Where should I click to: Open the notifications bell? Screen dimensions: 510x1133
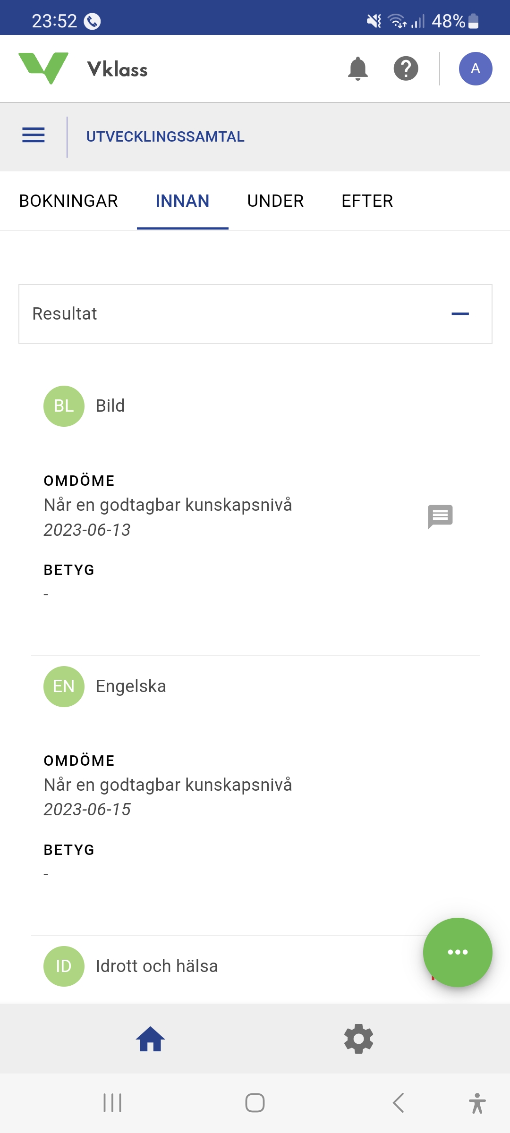pyautogui.click(x=357, y=69)
